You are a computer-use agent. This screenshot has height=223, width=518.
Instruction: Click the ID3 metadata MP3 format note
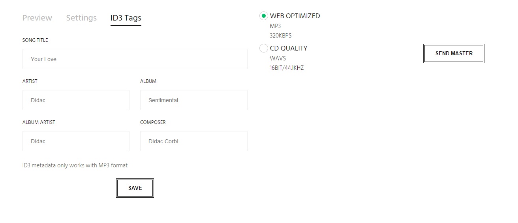75,165
